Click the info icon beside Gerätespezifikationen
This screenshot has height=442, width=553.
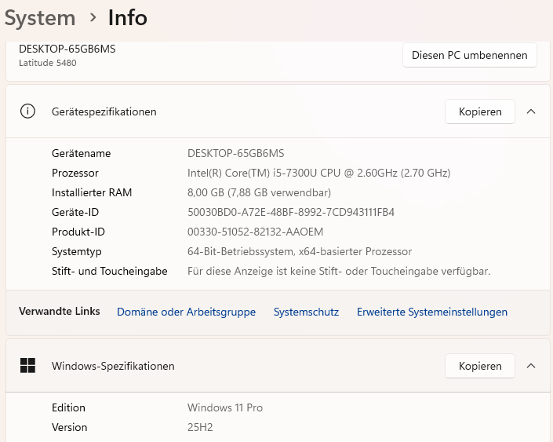27,111
